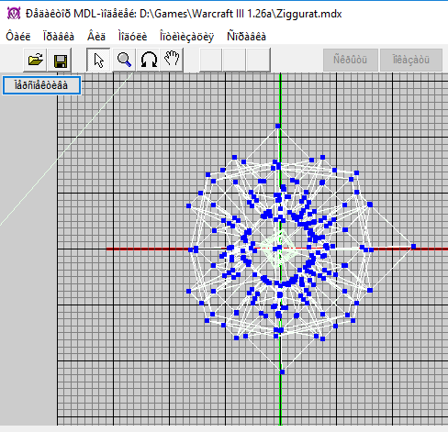Select the topmost vertex on the green axis
The width and height of the screenshot is (448, 432).
[278, 126]
